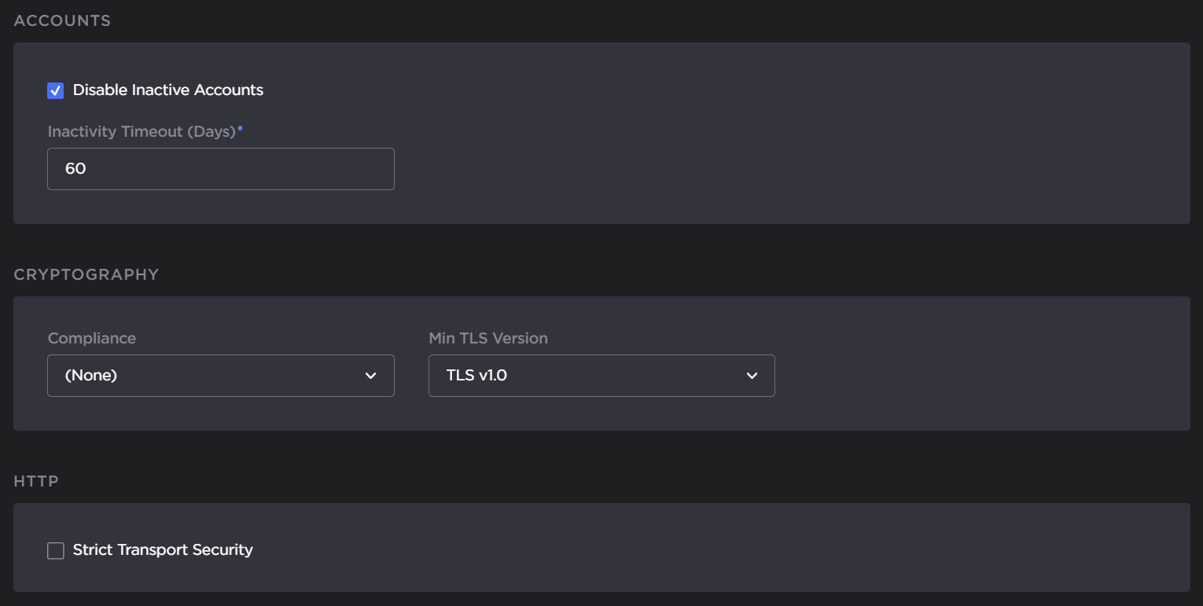Click the TLS v1.0 selected value
The height and width of the screenshot is (606, 1203).
coord(476,376)
